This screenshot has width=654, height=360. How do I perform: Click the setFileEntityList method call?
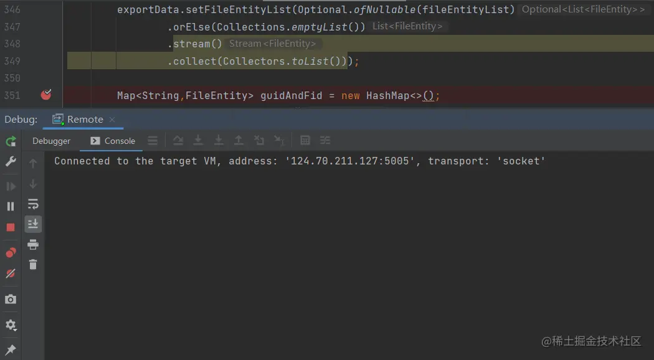point(238,9)
